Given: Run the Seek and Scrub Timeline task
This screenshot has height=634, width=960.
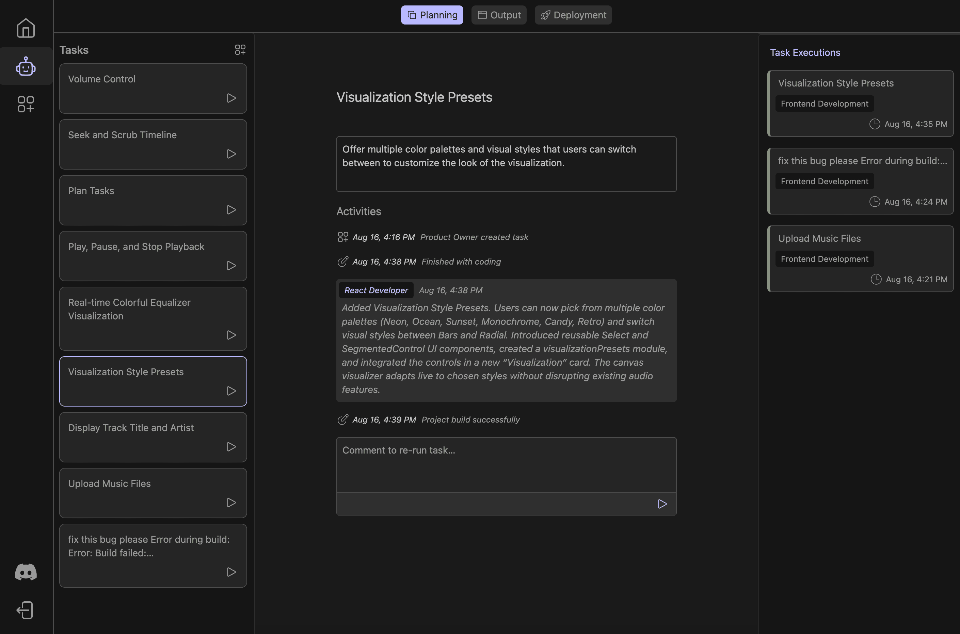Looking at the screenshot, I should 231,154.
